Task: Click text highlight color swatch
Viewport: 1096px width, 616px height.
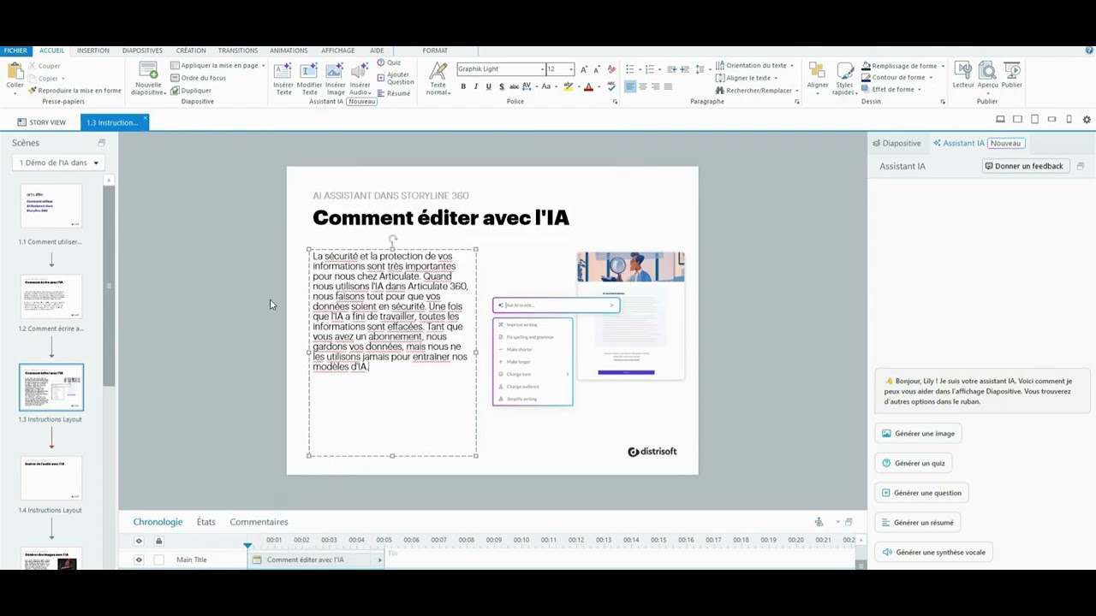Action: [569, 86]
